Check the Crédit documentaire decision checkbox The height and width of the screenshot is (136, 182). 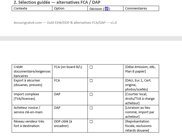91,67
